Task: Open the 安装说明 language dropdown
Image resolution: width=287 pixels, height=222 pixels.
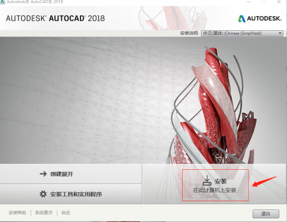Action: (242, 33)
